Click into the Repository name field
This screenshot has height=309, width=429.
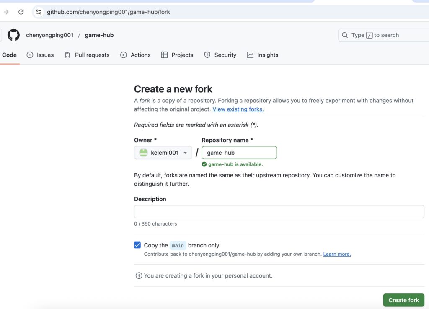[239, 153]
